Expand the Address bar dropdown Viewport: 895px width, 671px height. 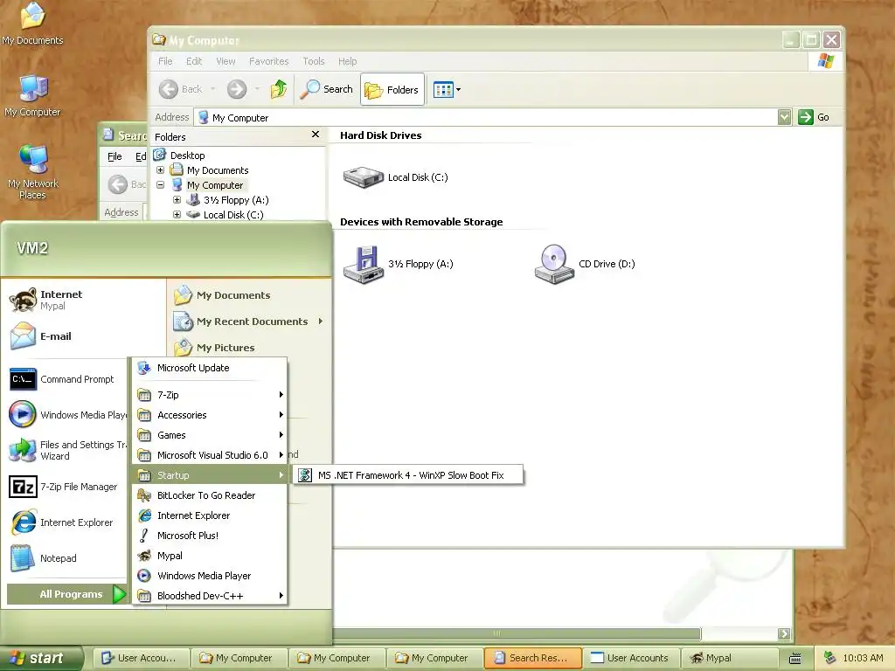click(x=784, y=117)
